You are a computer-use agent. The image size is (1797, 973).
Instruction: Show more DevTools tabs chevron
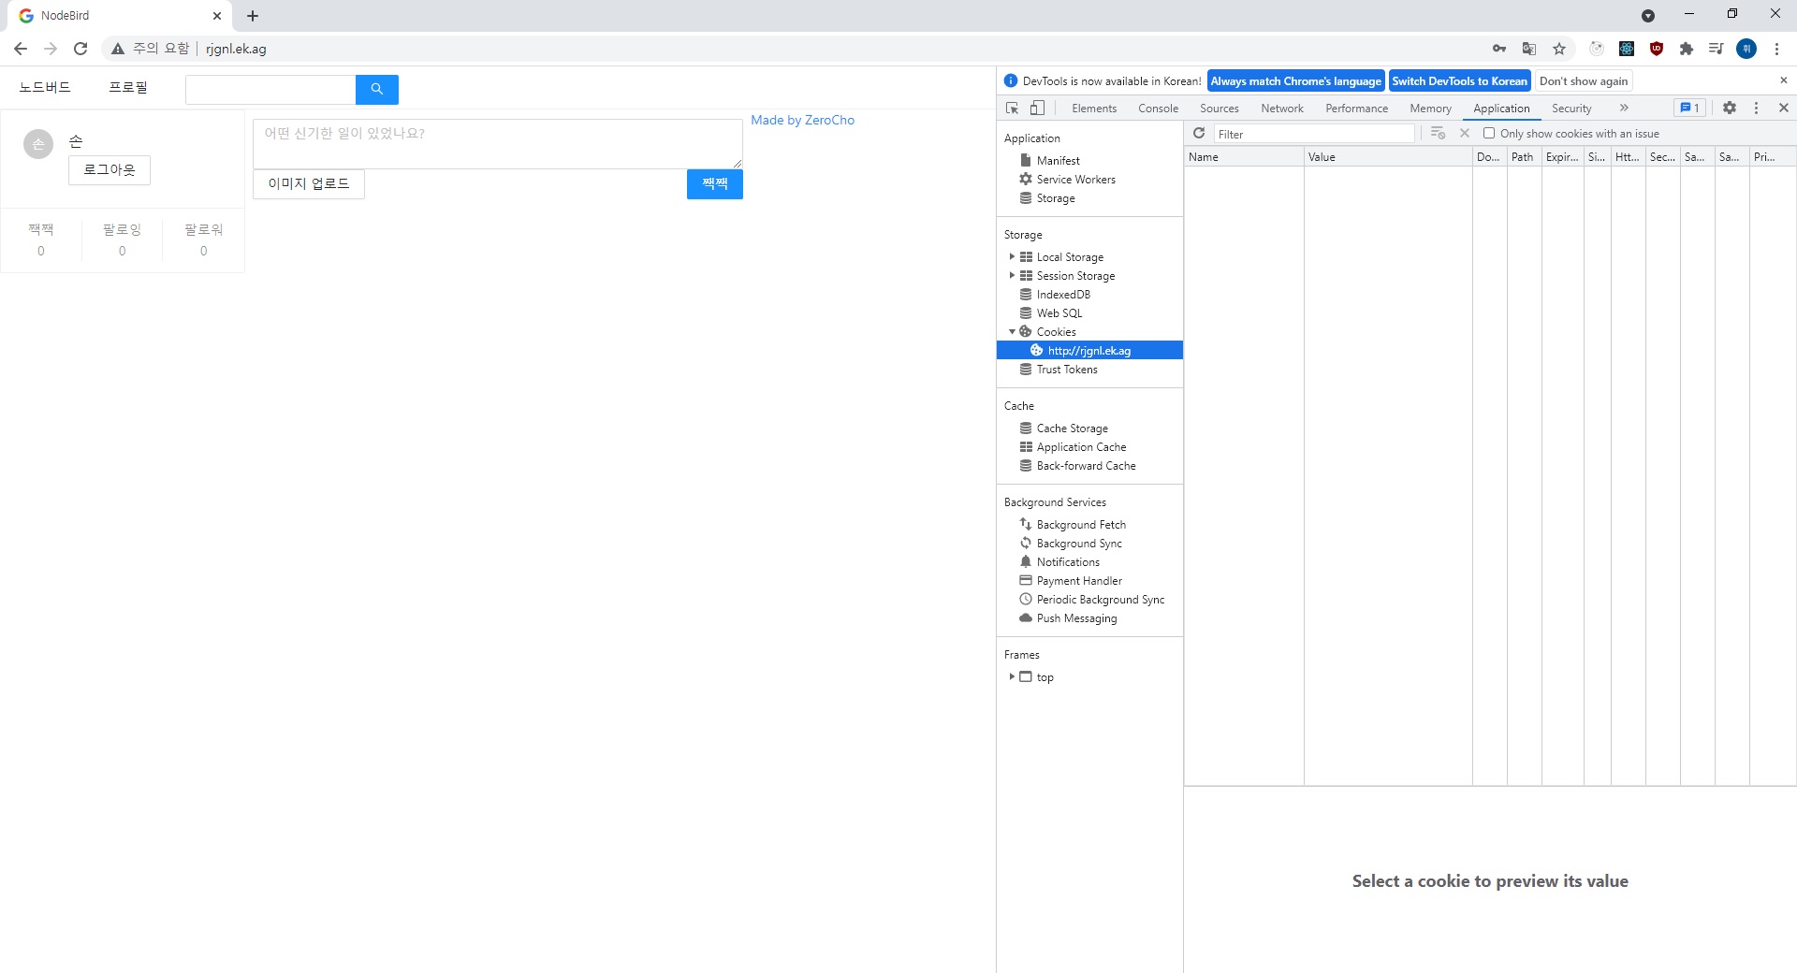[1624, 109]
